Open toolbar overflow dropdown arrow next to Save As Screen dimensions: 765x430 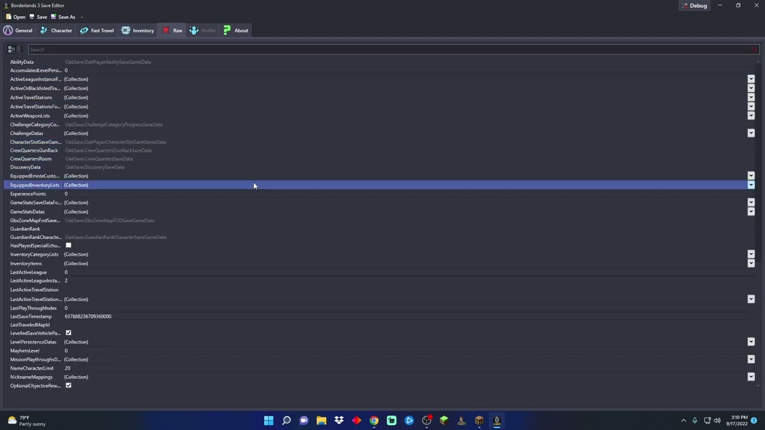pyautogui.click(x=82, y=17)
